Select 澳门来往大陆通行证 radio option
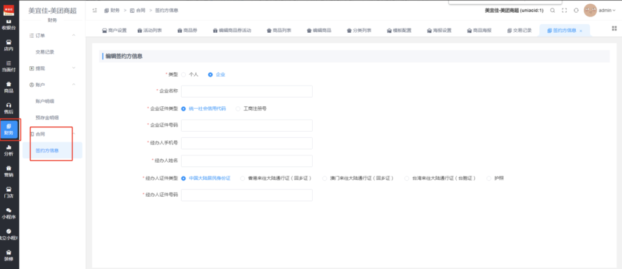This screenshot has height=269, width=622. point(325,178)
